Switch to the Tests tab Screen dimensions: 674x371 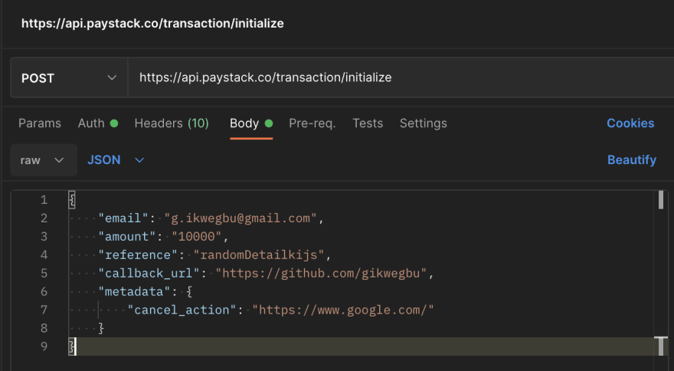pos(368,123)
